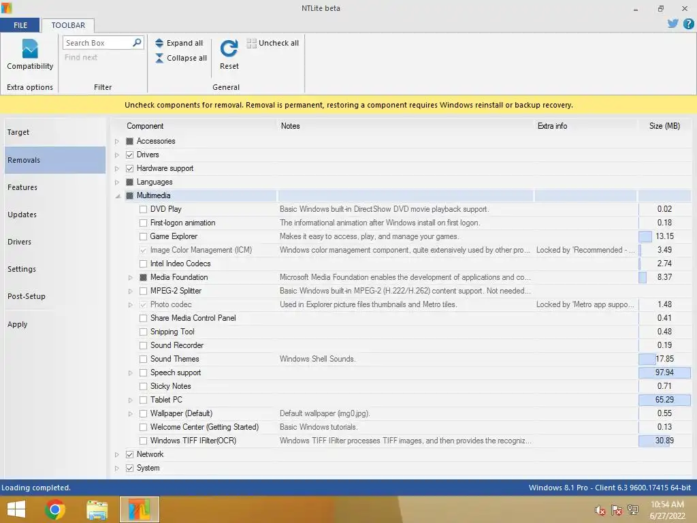Image resolution: width=697 pixels, height=523 pixels.
Task: Check the Sound Recorder checkbox
Action: click(143, 345)
